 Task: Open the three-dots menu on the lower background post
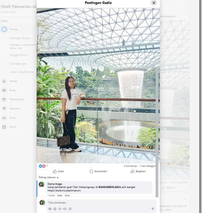coord(185,199)
